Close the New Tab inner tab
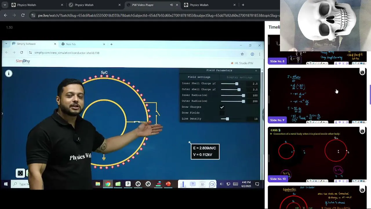This screenshot has width=371, height=209. click(104, 44)
